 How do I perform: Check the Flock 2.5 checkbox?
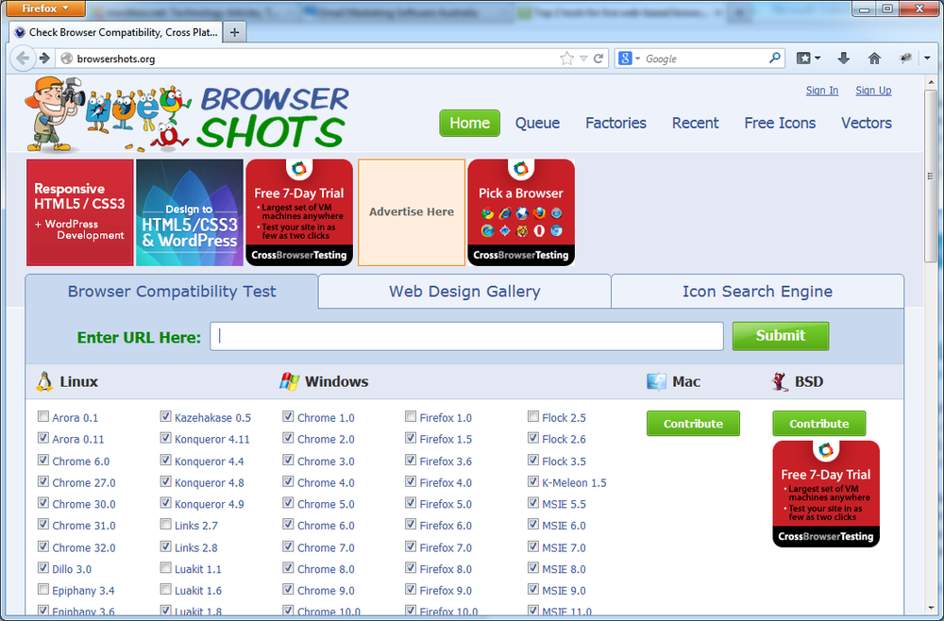coord(532,416)
